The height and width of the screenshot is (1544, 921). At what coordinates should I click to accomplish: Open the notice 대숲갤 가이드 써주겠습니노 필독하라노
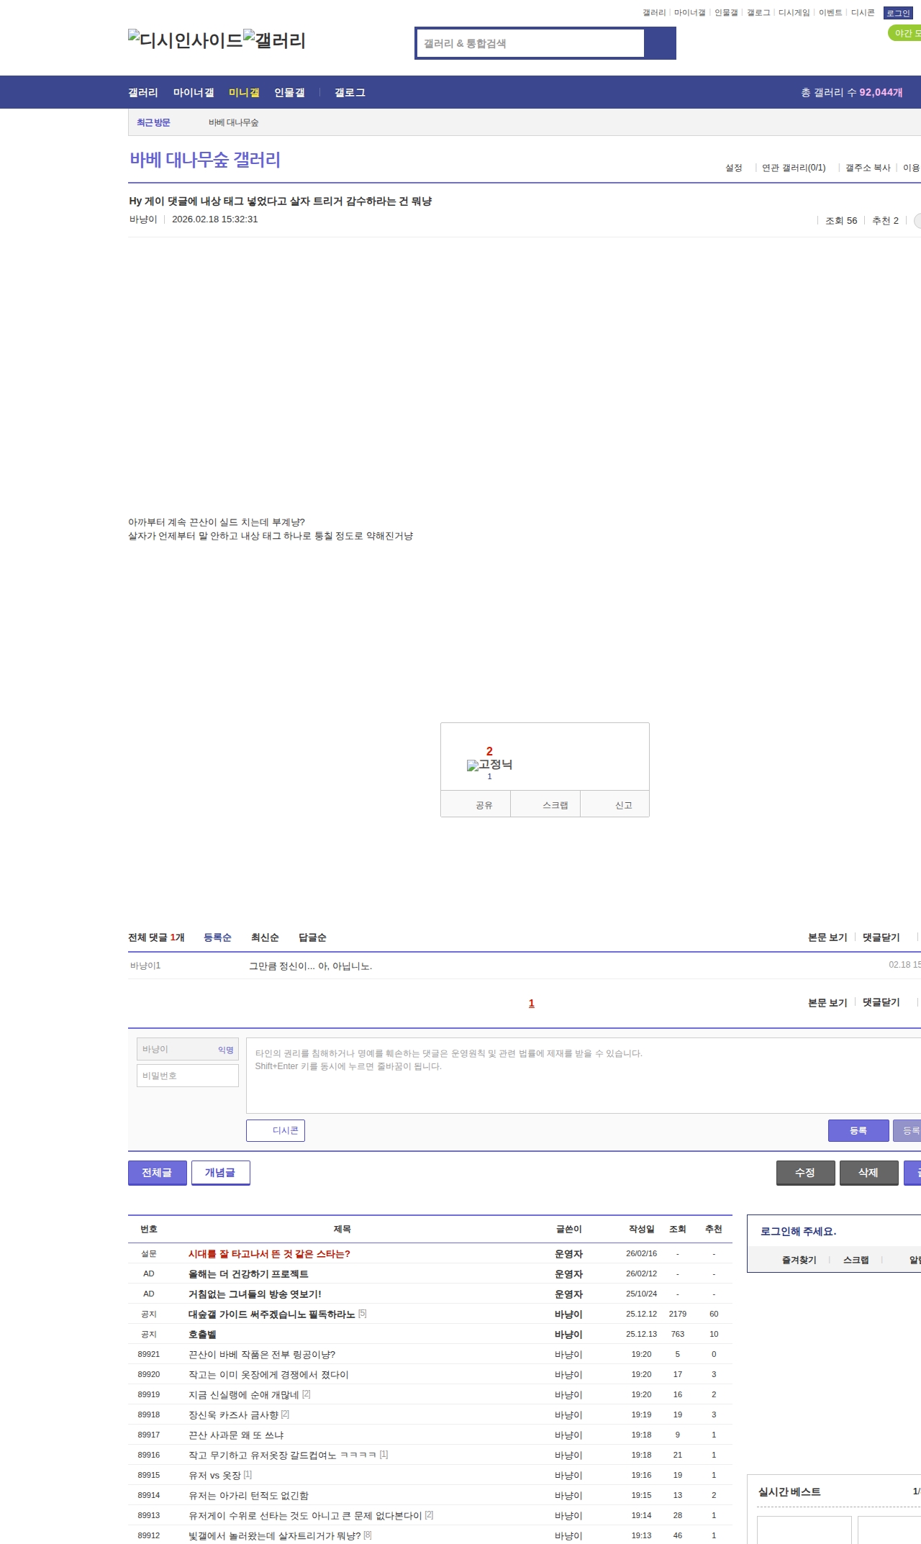272,1314
